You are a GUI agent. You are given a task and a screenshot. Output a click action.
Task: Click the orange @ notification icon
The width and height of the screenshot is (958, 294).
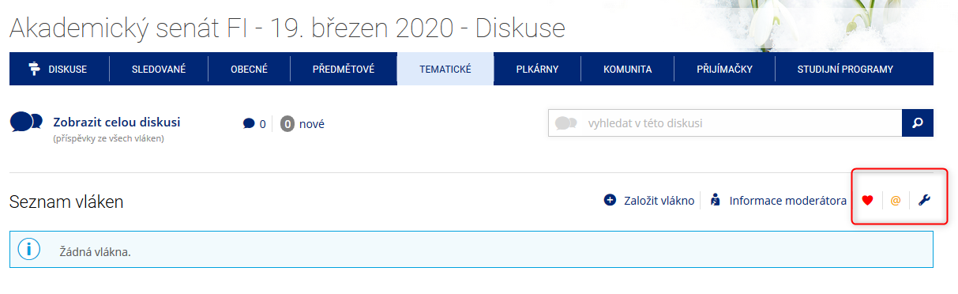(895, 201)
